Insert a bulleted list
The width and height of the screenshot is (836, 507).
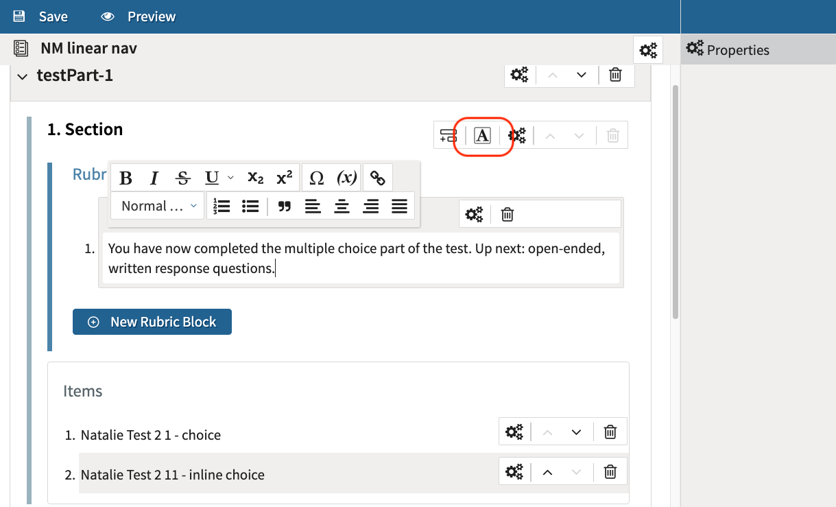(250, 205)
